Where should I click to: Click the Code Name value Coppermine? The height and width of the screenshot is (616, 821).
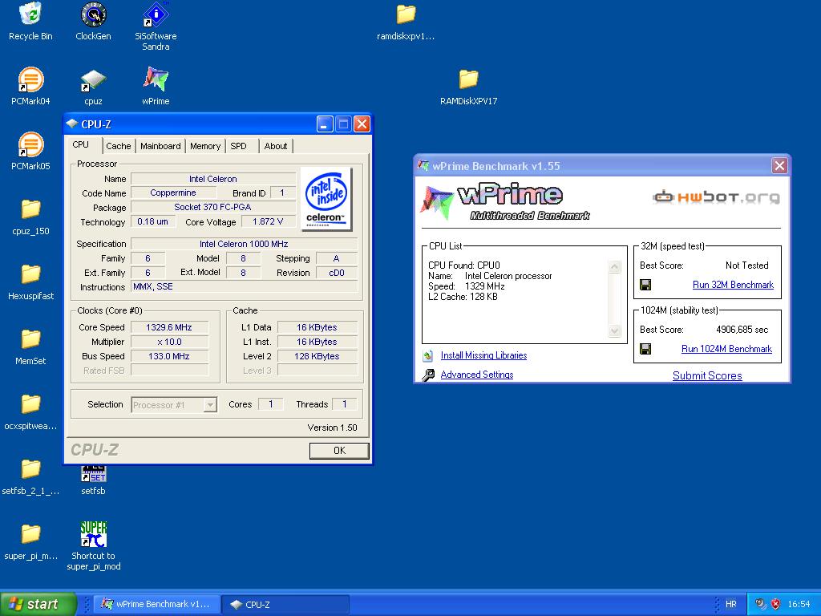(x=173, y=192)
